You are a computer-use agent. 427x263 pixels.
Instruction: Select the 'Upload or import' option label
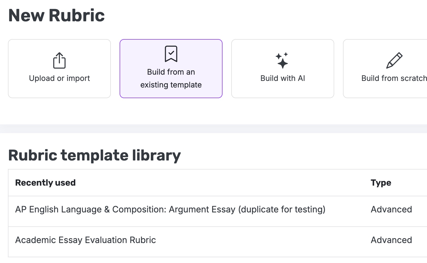pos(59,78)
